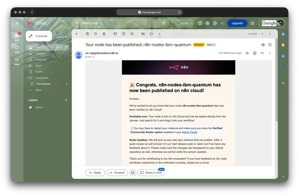Click the Forward button
This screenshot has width=299, height=196.
coord(117,173)
